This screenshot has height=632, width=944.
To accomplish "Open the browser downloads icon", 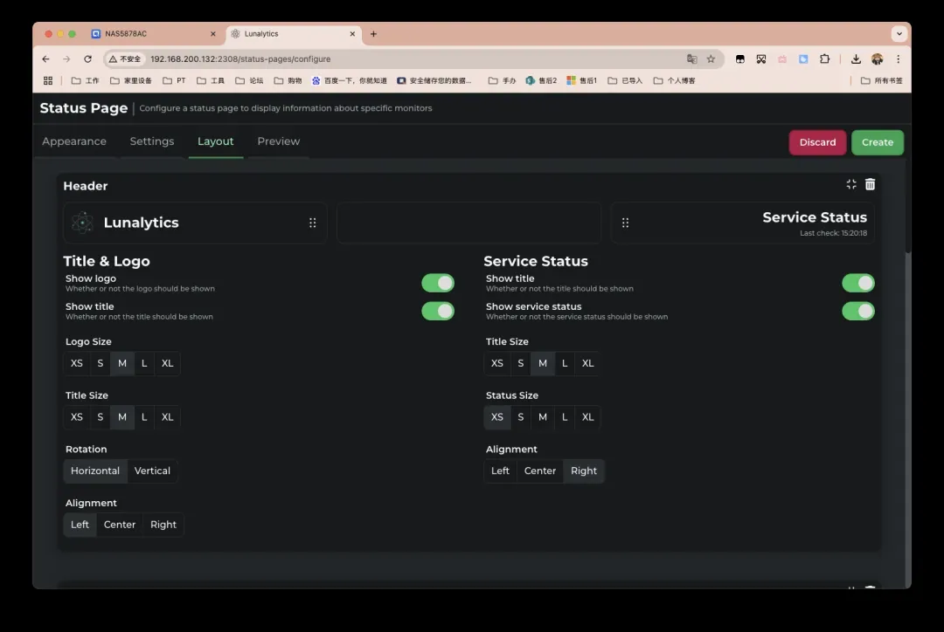I will tap(856, 58).
